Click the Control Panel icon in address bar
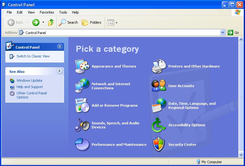 [x=22, y=33]
